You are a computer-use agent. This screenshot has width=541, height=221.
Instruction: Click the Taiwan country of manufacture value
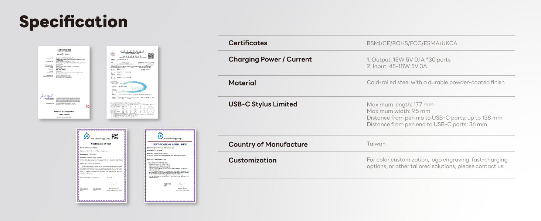click(376, 144)
